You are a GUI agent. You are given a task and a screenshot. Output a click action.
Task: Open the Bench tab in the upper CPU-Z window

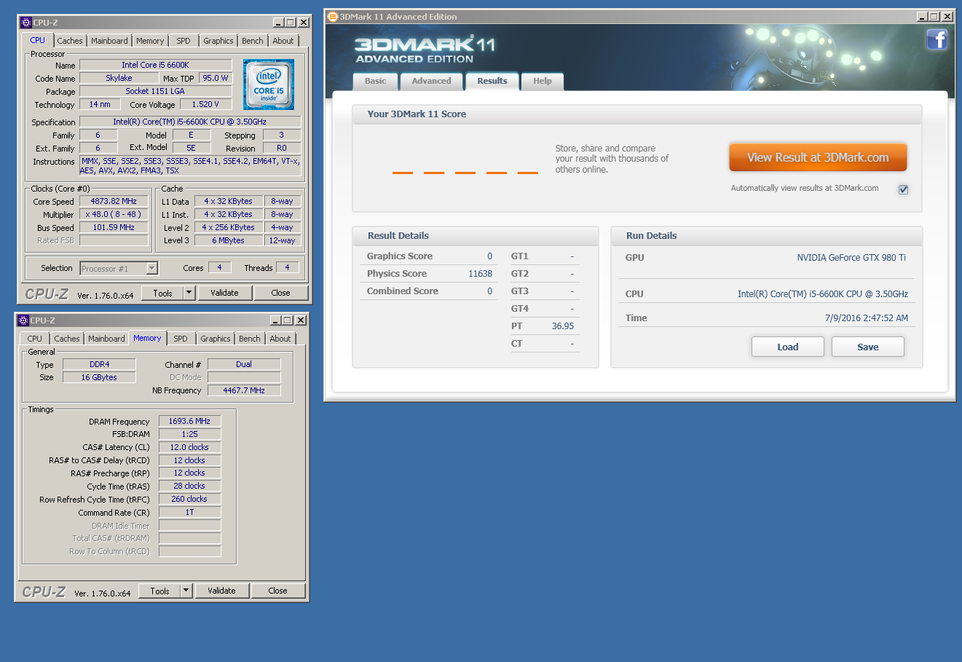pos(253,41)
